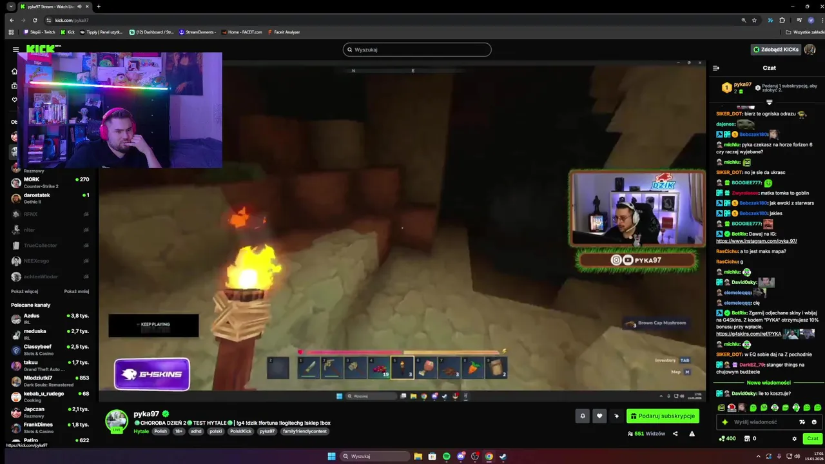Image resolution: width=825 pixels, height=464 pixels.
Task: Open Slepiii - Twitch bookmark
Action: pos(39,32)
